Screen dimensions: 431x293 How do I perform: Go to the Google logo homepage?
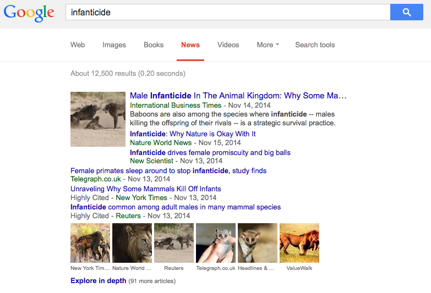click(29, 13)
